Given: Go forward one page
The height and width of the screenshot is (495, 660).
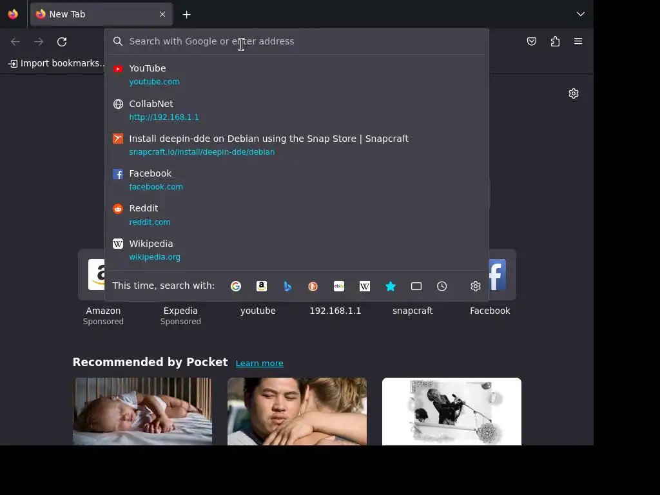Looking at the screenshot, I should (x=39, y=42).
